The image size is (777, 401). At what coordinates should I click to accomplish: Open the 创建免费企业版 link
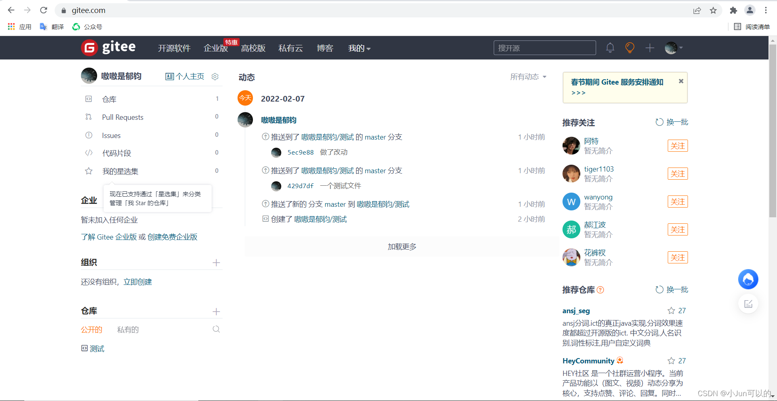pyautogui.click(x=172, y=237)
